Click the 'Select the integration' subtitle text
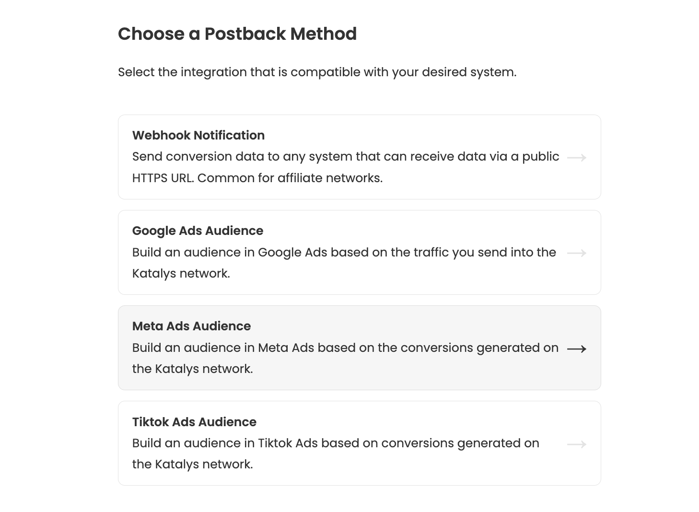Viewport: 699px width, 512px height. click(317, 72)
